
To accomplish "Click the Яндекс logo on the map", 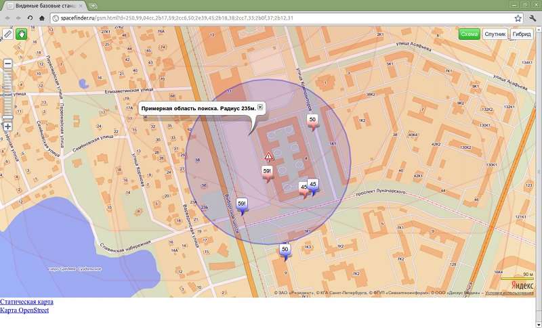I will [522, 285].
